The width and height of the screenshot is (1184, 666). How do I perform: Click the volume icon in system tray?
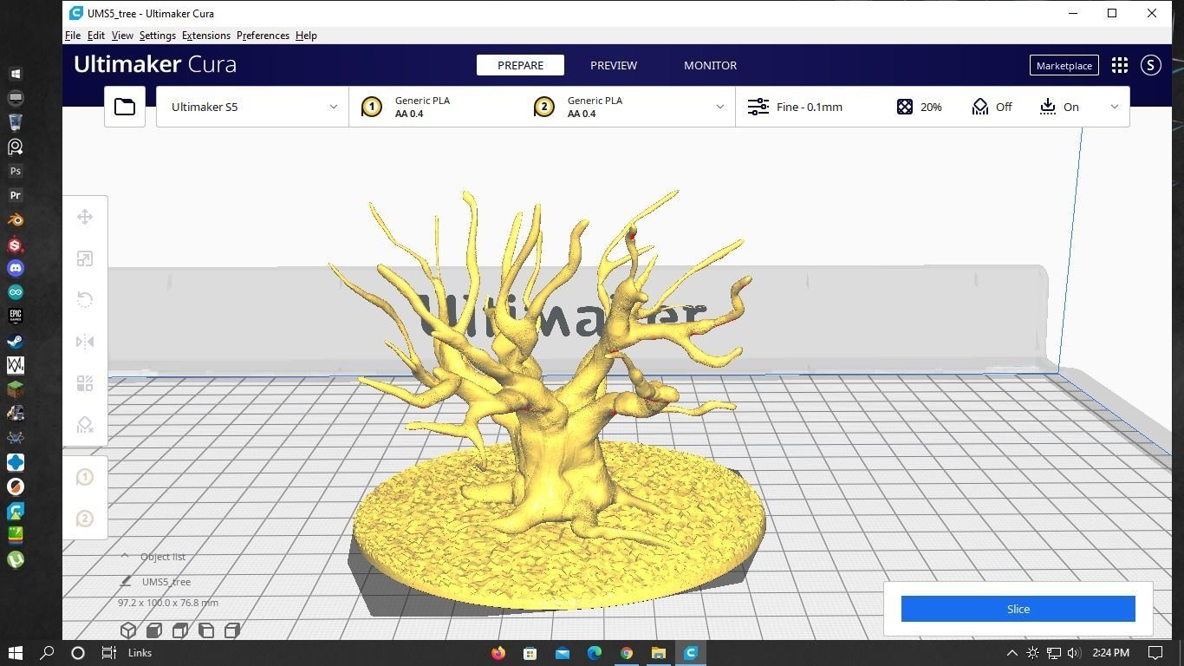click(x=1074, y=653)
